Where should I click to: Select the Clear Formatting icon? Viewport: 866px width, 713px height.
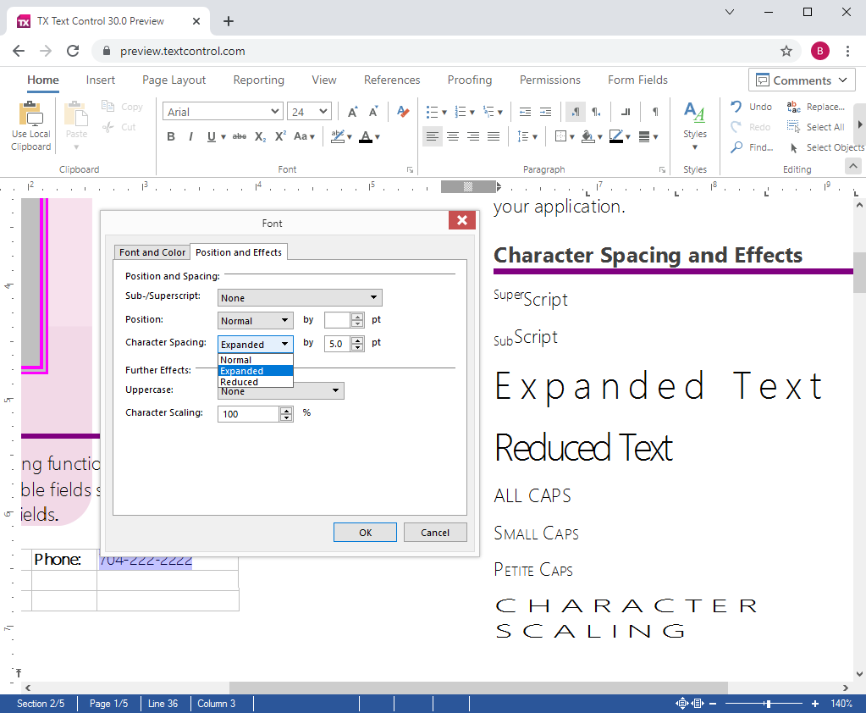402,111
